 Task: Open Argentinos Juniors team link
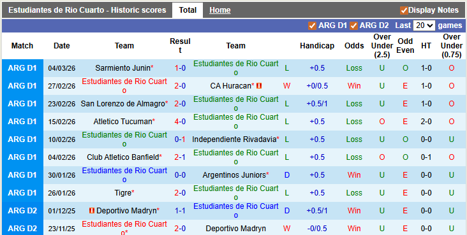[234, 175]
